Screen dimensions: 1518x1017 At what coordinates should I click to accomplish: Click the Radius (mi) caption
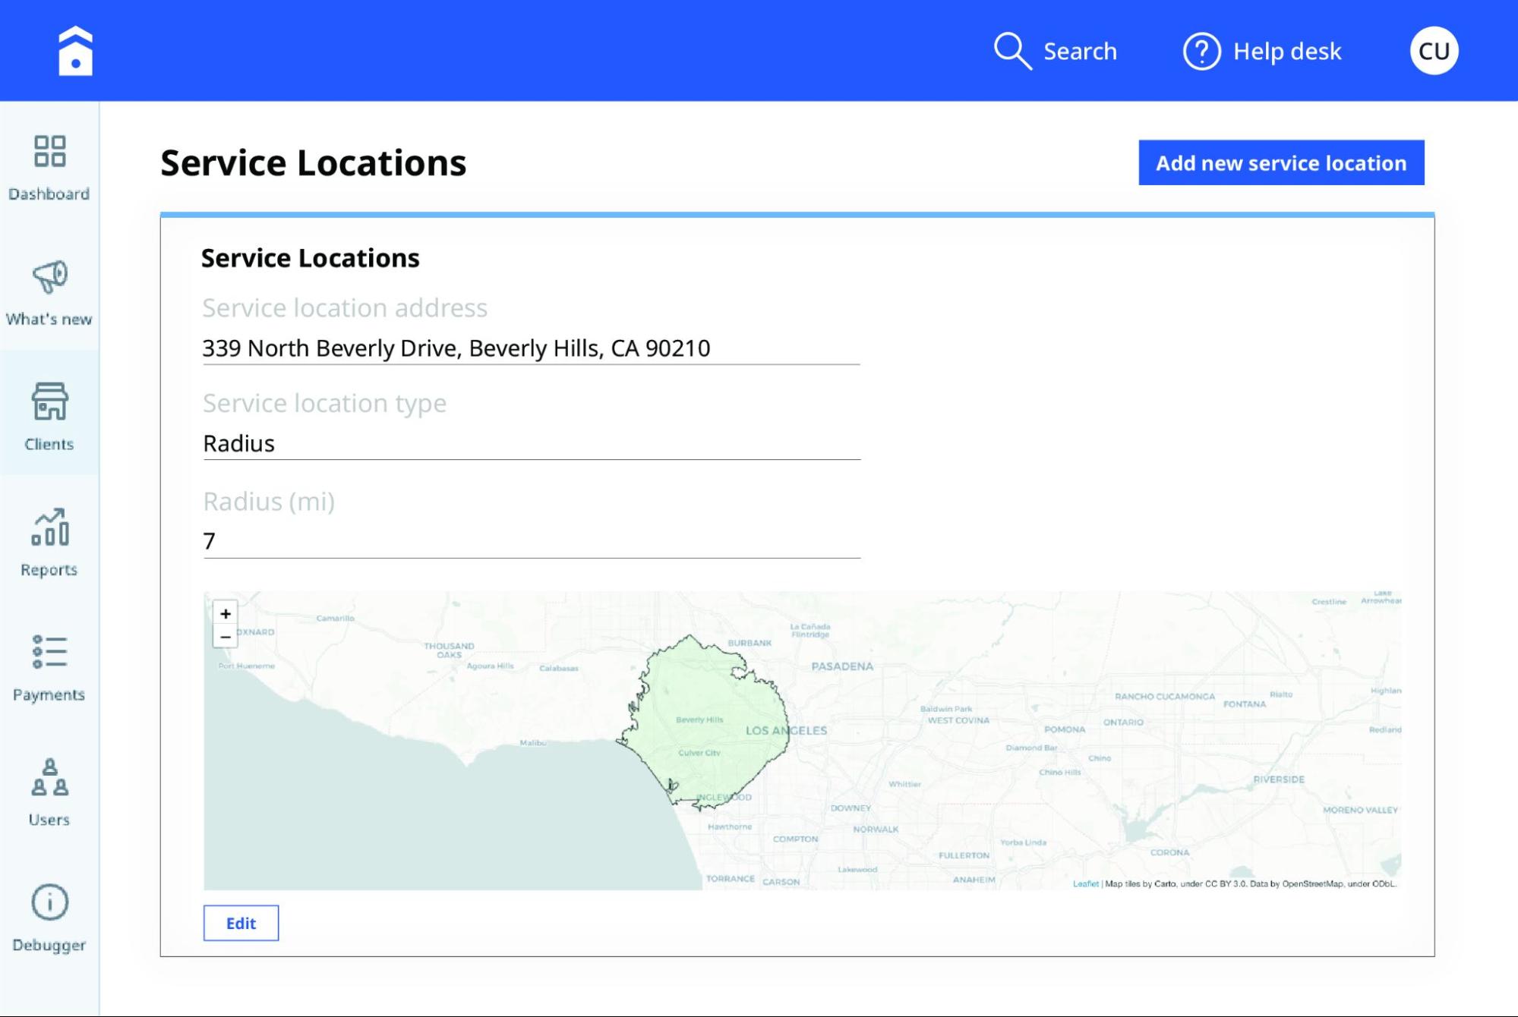[269, 502]
